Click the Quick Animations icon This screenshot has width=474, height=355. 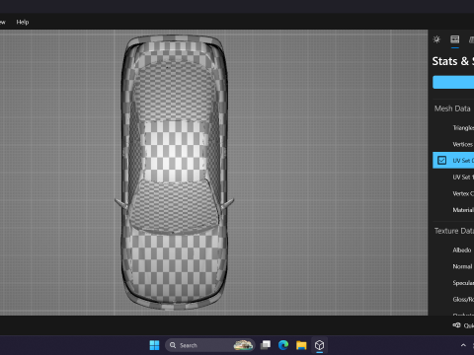coord(456,325)
